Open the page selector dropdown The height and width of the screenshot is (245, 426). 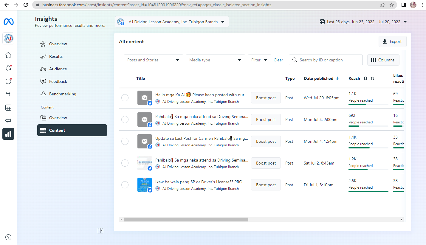(x=172, y=22)
